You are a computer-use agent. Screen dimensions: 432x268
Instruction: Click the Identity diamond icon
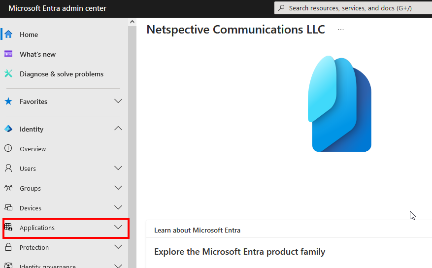tap(8, 129)
